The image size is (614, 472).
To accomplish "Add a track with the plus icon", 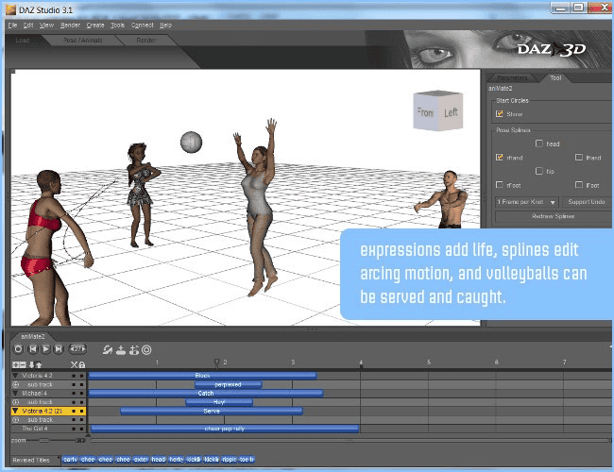I will pyautogui.click(x=16, y=364).
